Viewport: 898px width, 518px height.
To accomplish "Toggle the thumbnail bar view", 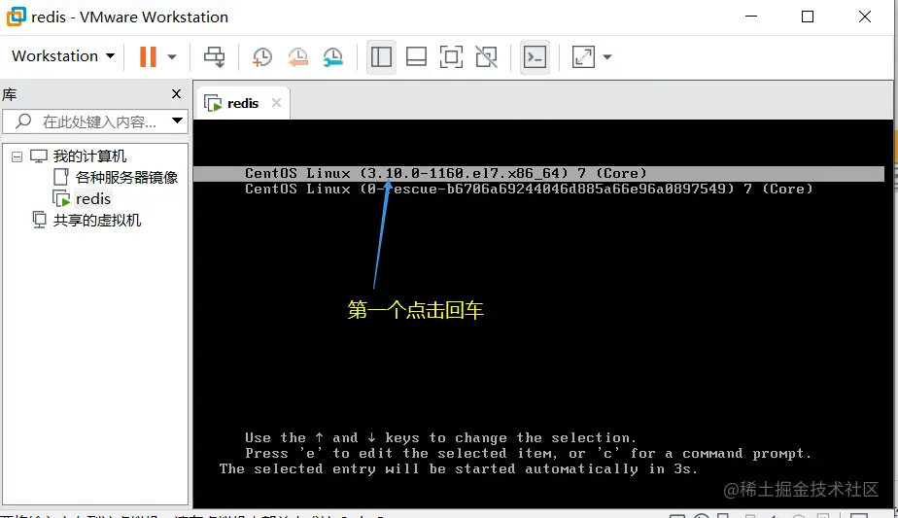I will pyautogui.click(x=416, y=56).
